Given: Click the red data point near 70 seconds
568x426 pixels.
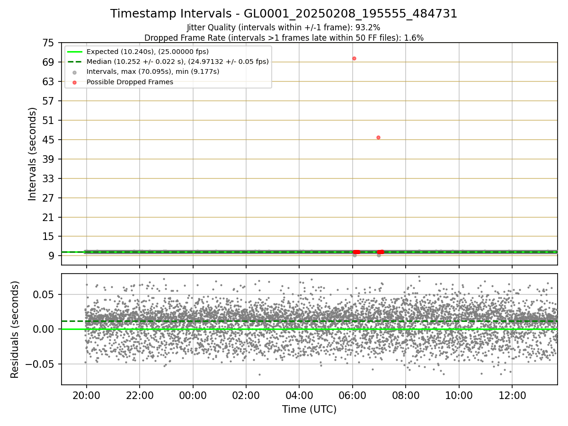Looking at the screenshot, I should click(x=354, y=58).
